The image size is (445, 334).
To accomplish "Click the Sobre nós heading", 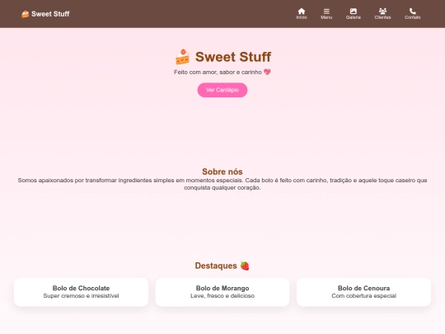I will click(222, 172).
